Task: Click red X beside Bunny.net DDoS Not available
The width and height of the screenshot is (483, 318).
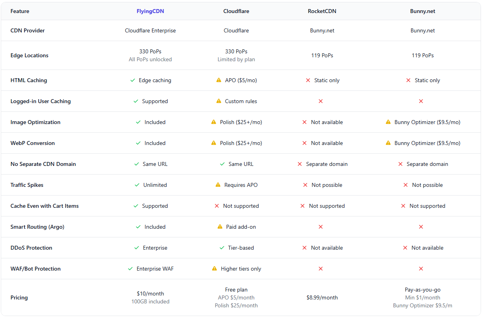Action: tap(405, 248)
